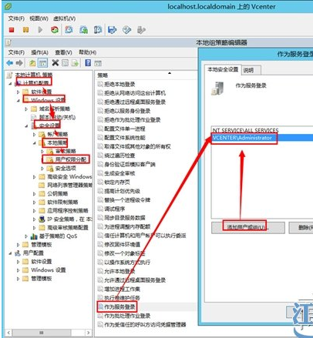Viewport: 313px width, 338px height.
Task: Select the NT SERVICE\ALL SERVICES entry
Action: [x=262, y=130]
